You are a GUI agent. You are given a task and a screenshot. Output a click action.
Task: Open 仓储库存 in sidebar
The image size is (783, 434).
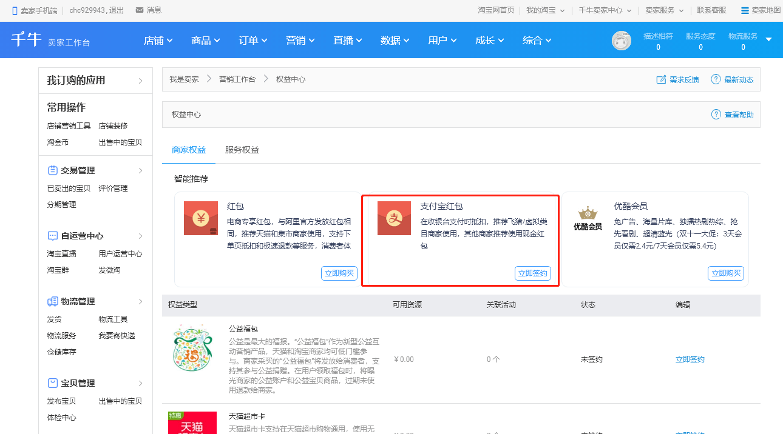[x=61, y=352]
